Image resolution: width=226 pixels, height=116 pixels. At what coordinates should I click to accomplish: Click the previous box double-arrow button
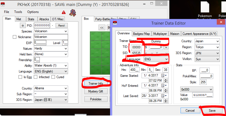click(x=102, y=28)
